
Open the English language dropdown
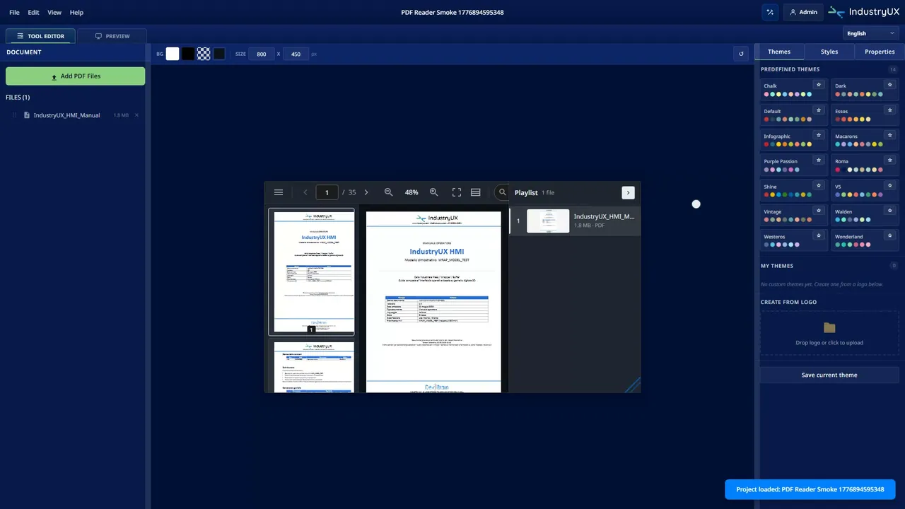click(x=870, y=33)
